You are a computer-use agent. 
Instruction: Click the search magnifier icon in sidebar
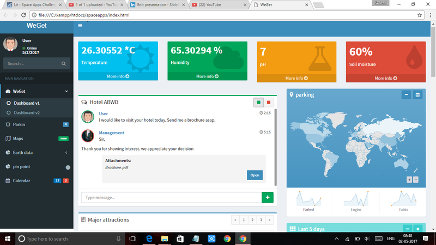[64, 64]
